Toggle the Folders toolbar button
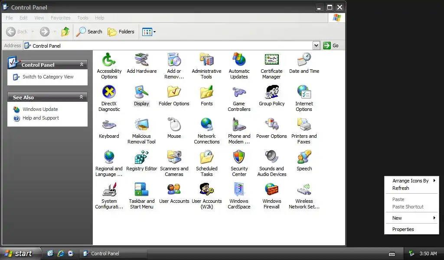Viewport: 444px width, 260px height. pos(121,32)
